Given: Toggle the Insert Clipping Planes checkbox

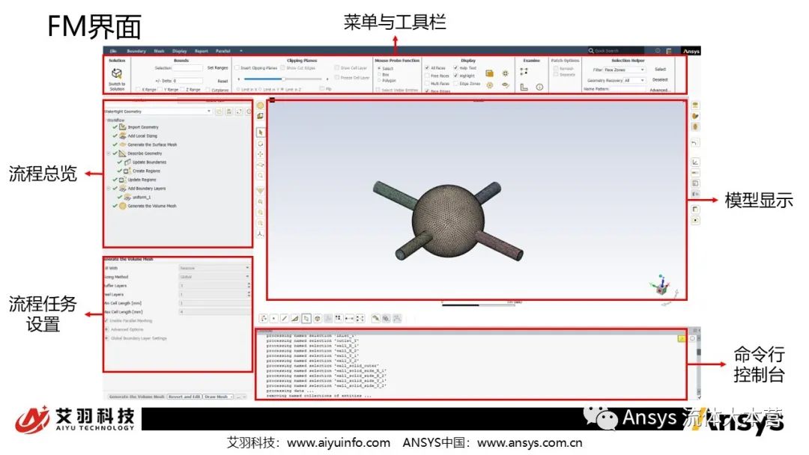Looking at the screenshot, I should pos(237,67).
